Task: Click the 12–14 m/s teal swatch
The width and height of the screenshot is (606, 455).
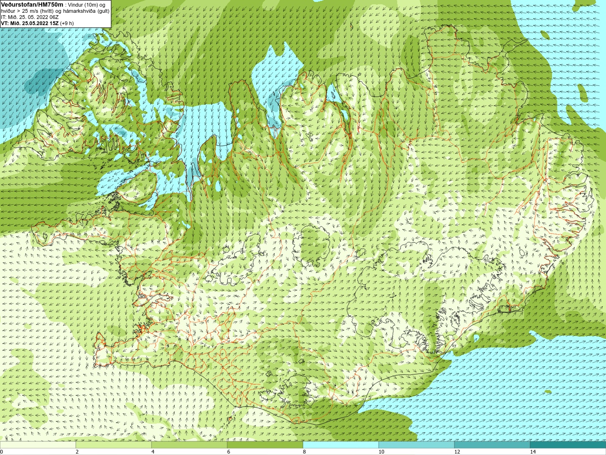Action: coord(492,445)
